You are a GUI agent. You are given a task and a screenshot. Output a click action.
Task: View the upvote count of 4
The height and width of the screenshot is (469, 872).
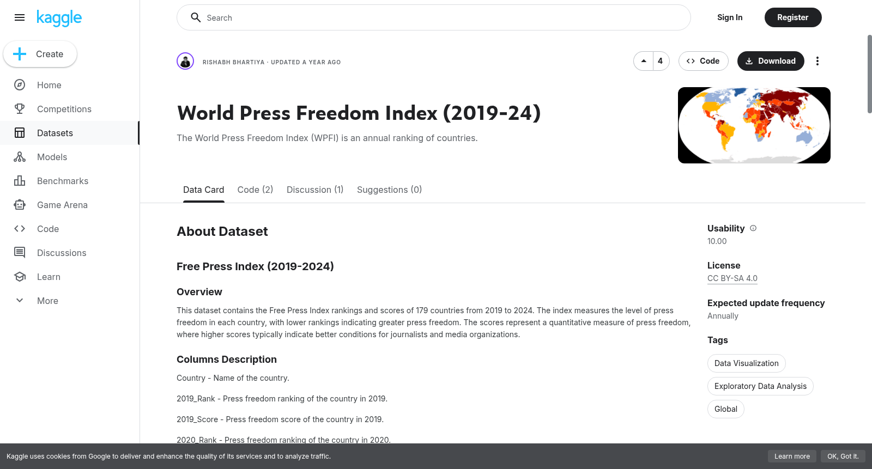point(661,61)
